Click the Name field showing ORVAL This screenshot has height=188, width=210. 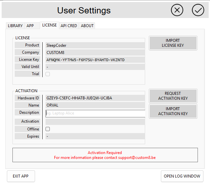coord(95,105)
